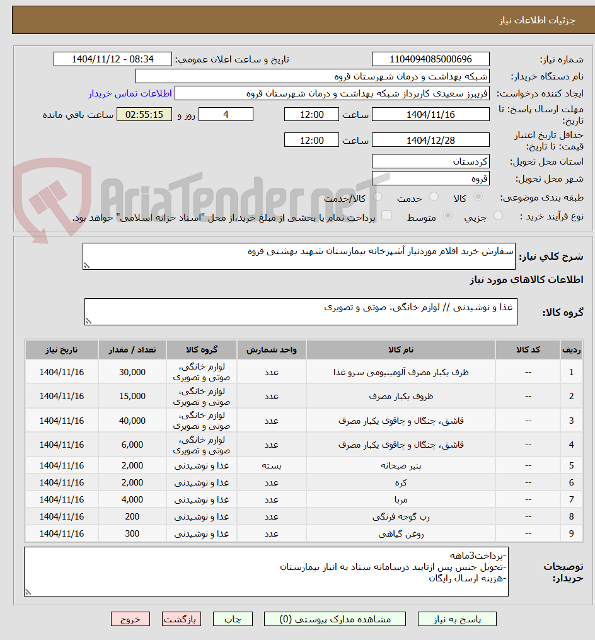Click resize handle of توضیحات خریدار box

(28, 592)
